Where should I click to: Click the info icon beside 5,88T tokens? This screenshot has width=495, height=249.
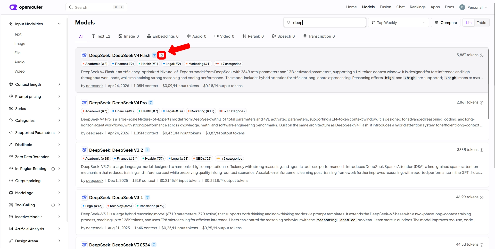[x=482, y=55]
